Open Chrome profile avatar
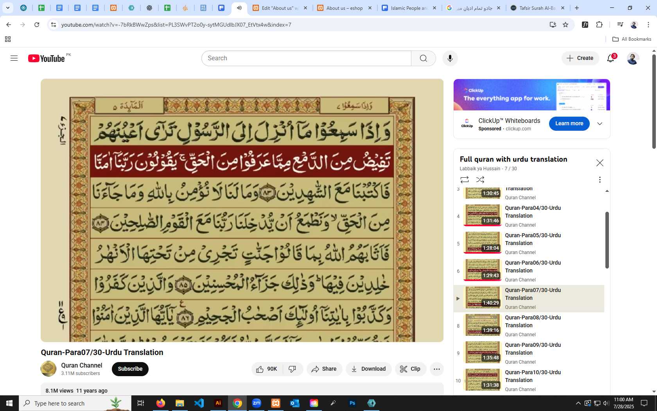 pyautogui.click(x=634, y=25)
